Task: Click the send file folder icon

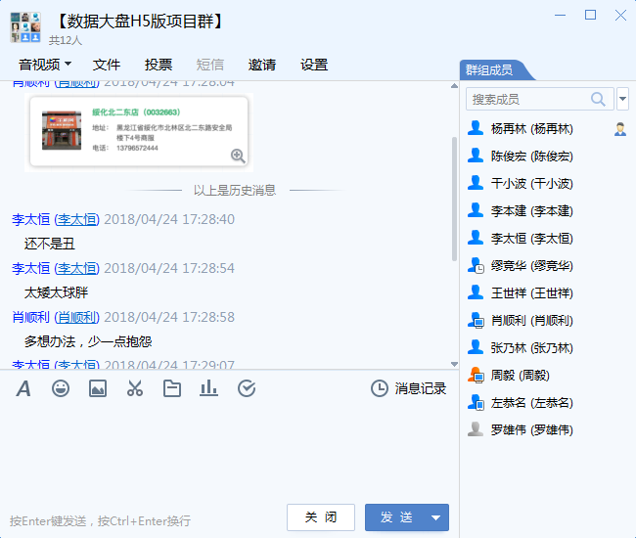Action: (172, 388)
